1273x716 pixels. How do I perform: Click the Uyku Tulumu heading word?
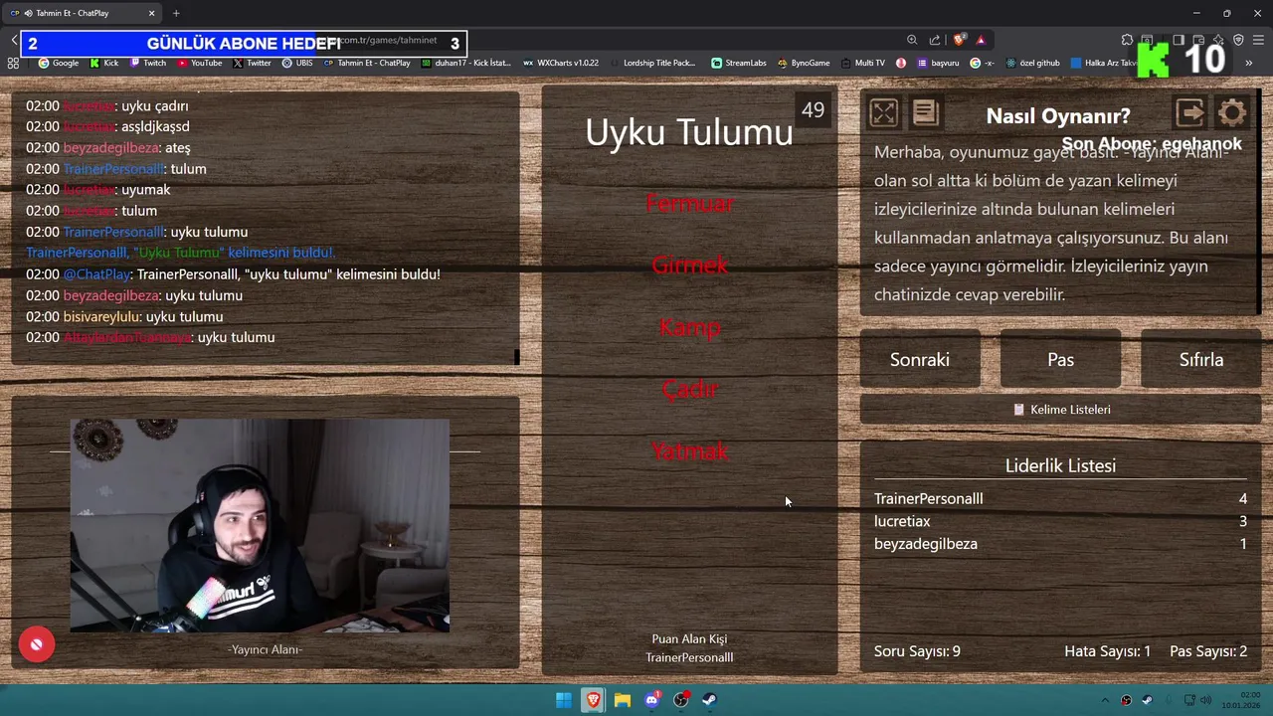click(689, 132)
